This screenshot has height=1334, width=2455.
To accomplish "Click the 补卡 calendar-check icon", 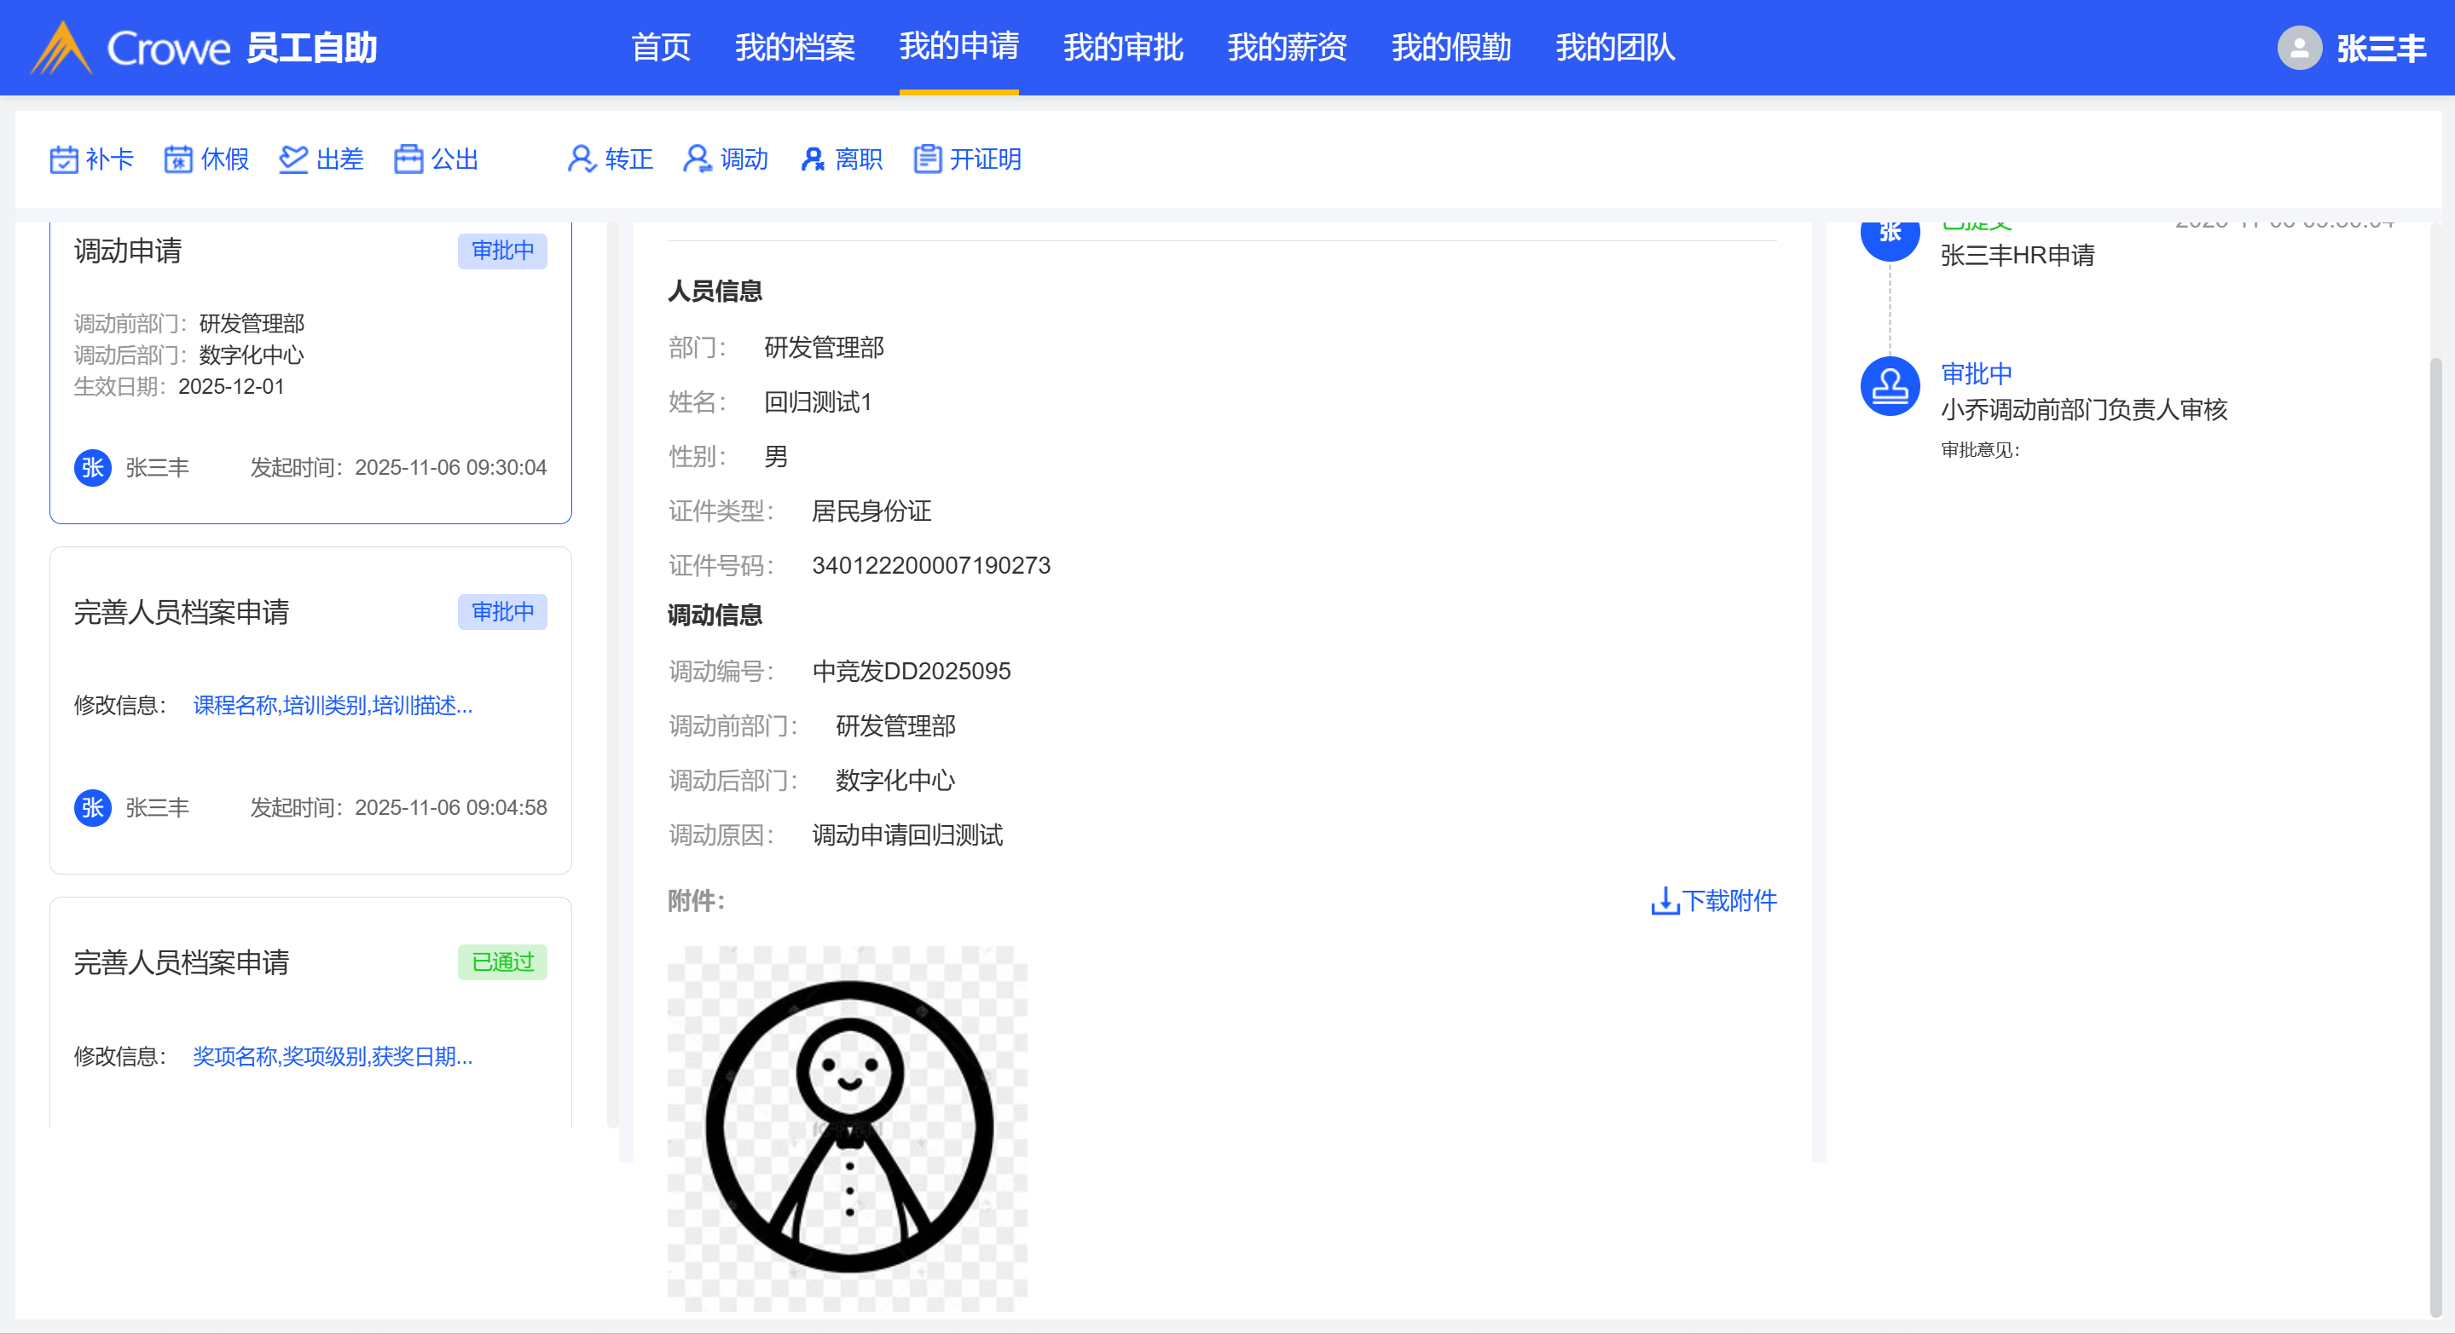I will point(63,159).
